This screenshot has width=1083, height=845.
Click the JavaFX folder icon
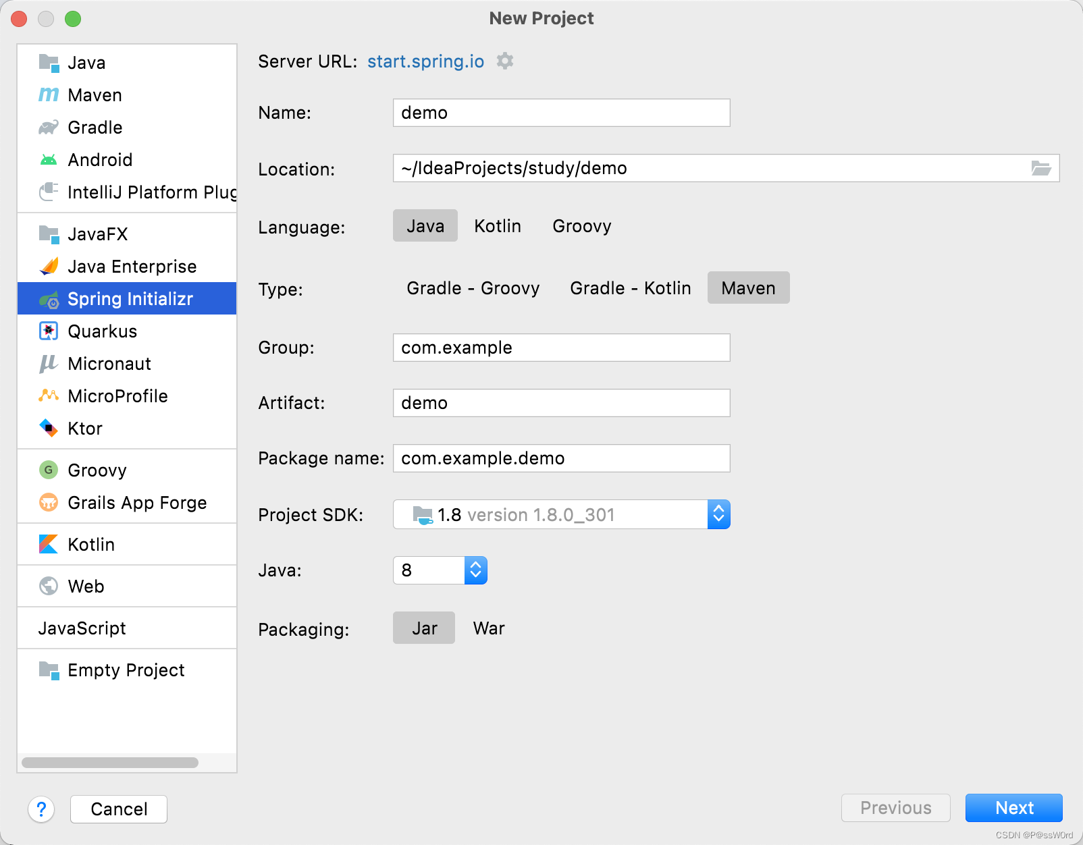coord(49,234)
